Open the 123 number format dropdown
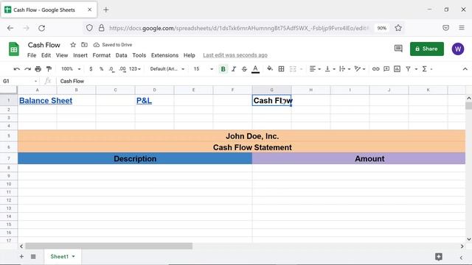This screenshot has height=265, width=472. point(135,69)
